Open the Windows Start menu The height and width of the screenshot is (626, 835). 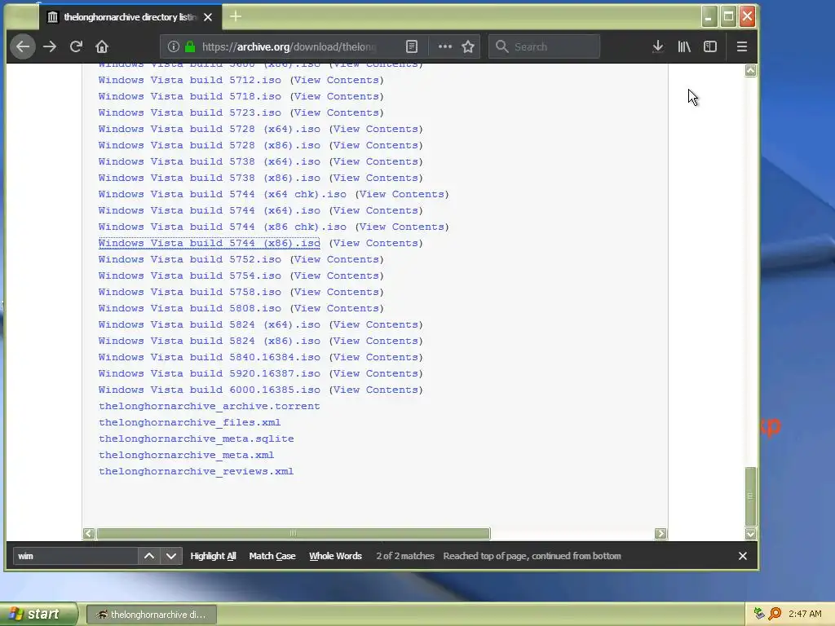pos(38,615)
